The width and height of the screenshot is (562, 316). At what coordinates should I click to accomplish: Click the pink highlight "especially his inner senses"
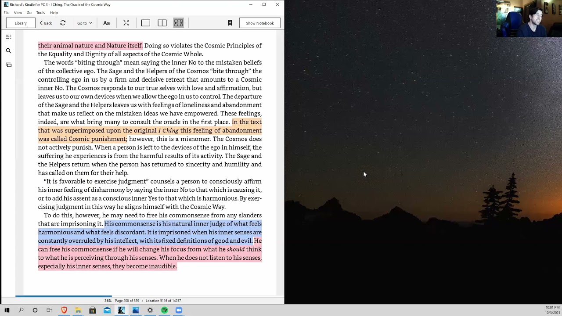tap(74, 266)
